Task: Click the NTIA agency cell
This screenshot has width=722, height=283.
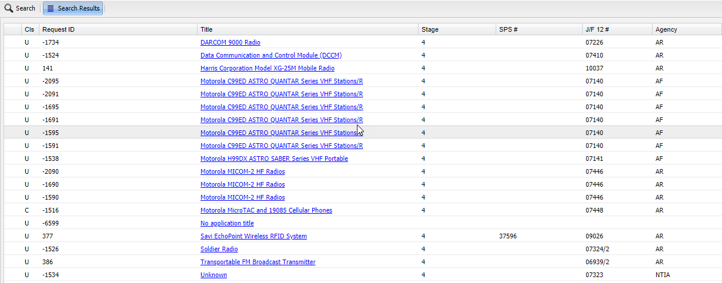Action: pos(663,275)
